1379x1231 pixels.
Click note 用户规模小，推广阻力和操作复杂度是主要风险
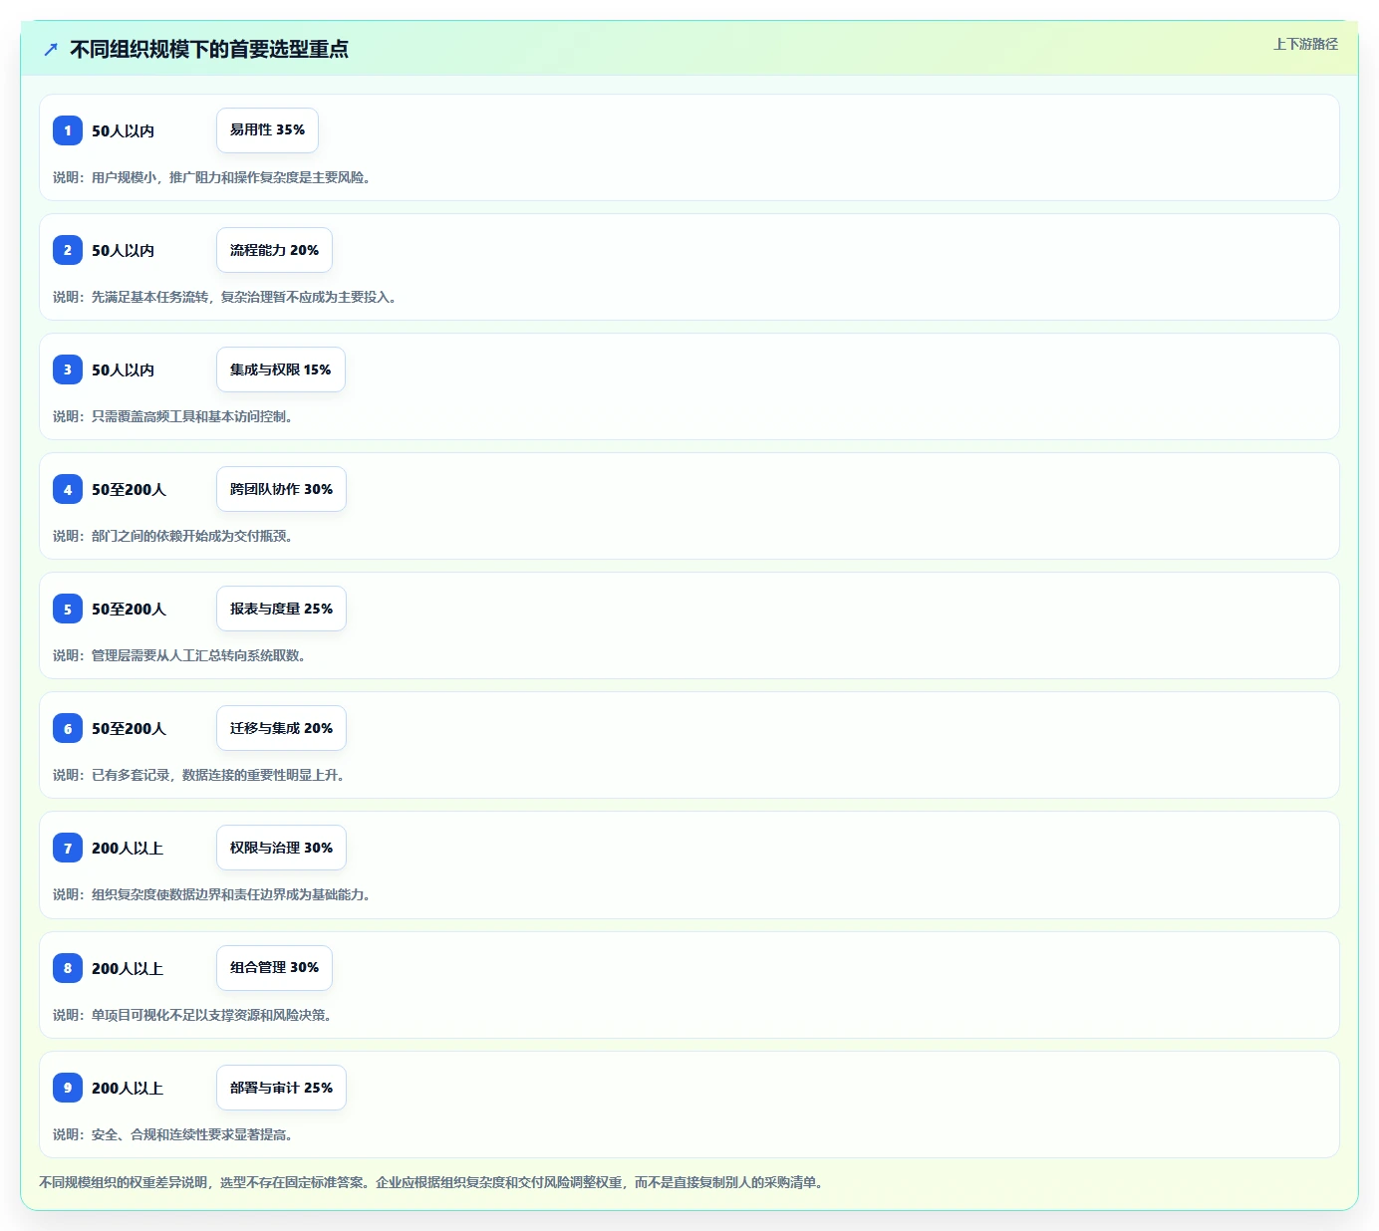tap(211, 177)
